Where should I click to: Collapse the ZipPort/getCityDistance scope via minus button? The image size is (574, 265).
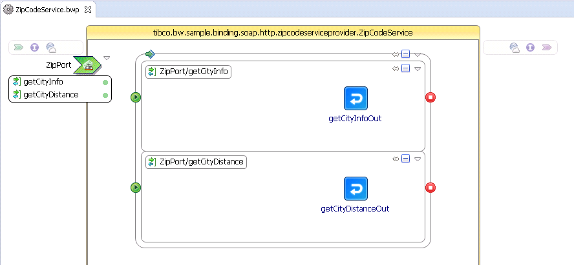point(405,159)
